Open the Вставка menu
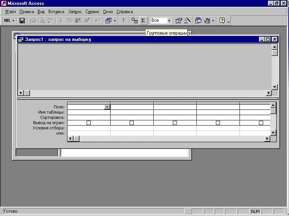 [56, 12]
